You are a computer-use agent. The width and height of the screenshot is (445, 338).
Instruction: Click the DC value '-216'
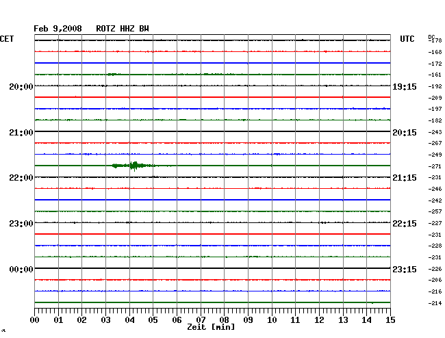(435, 291)
